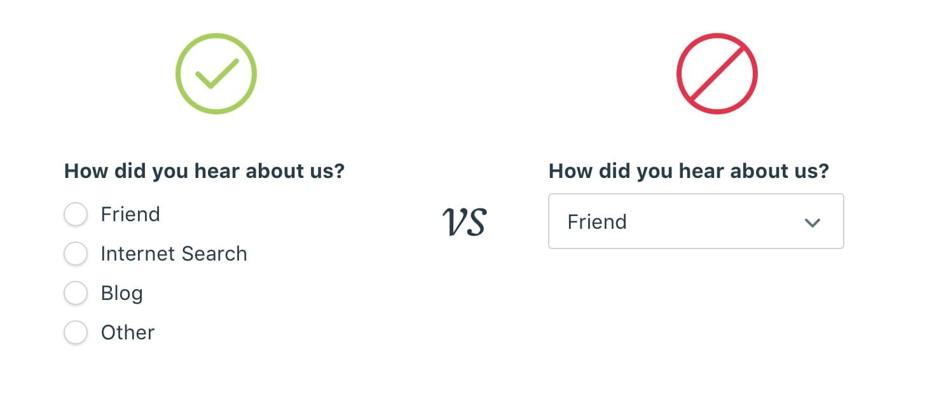Click the selected Friend value in the dropdown

(x=597, y=222)
